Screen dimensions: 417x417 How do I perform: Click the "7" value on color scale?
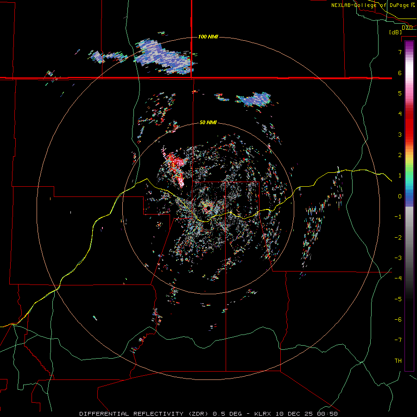click(x=400, y=52)
